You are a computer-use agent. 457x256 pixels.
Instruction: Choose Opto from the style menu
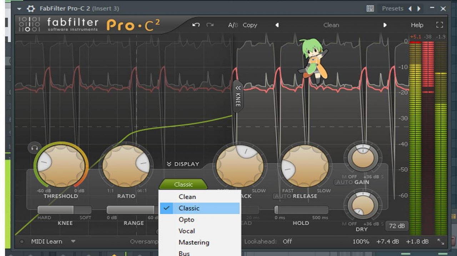pos(200,219)
